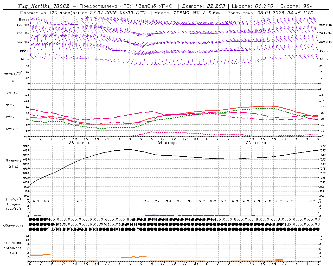Click the Широта: 61.776 header field
333x266 pixels.
click(252, 6)
